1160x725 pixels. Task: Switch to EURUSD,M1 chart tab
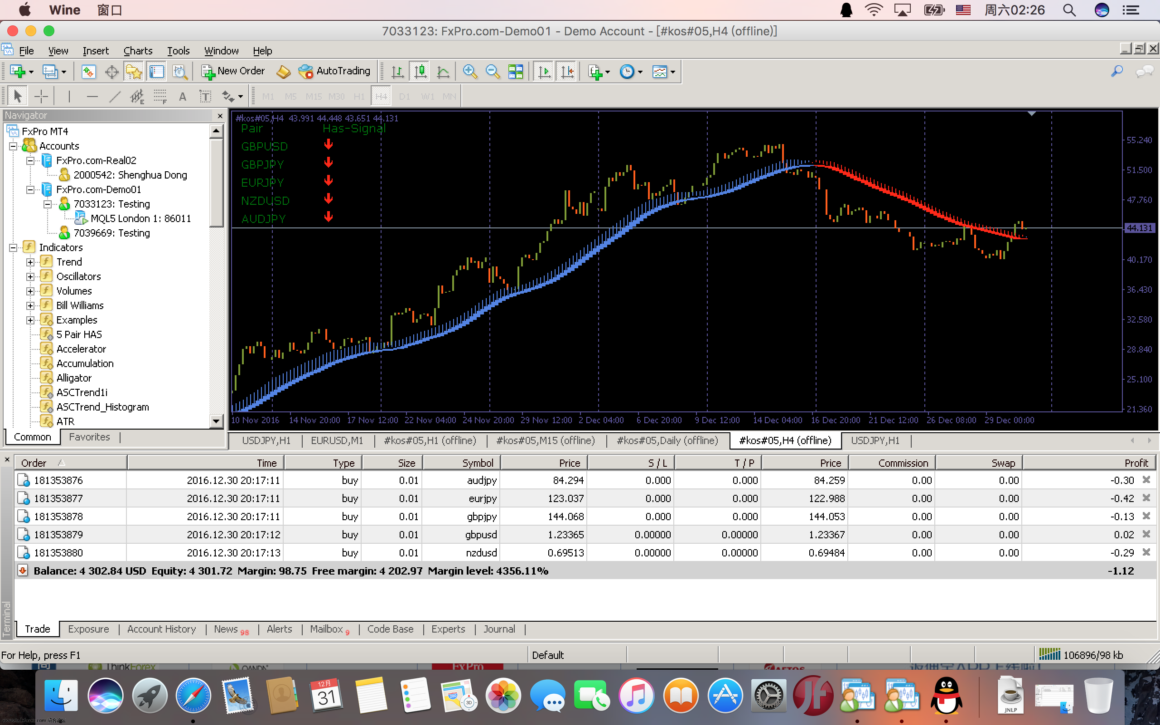[337, 440]
